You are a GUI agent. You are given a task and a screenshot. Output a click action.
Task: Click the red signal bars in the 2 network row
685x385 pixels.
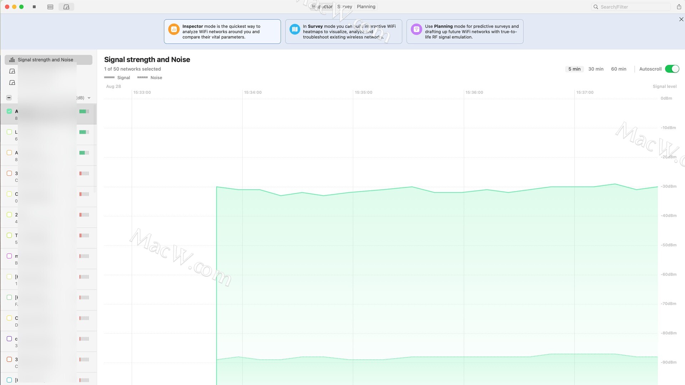click(x=84, y=215)
